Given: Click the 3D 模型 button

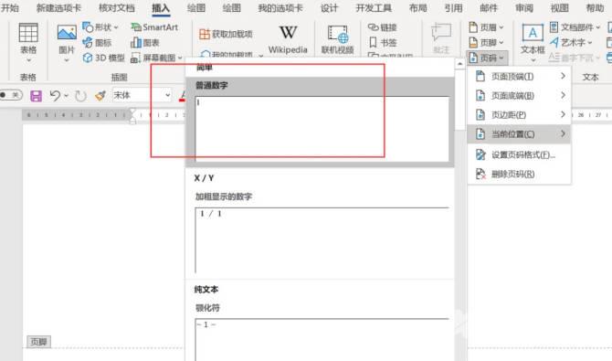Looking at the screenshot, I should pyautogui.click(x=103, y=58).
